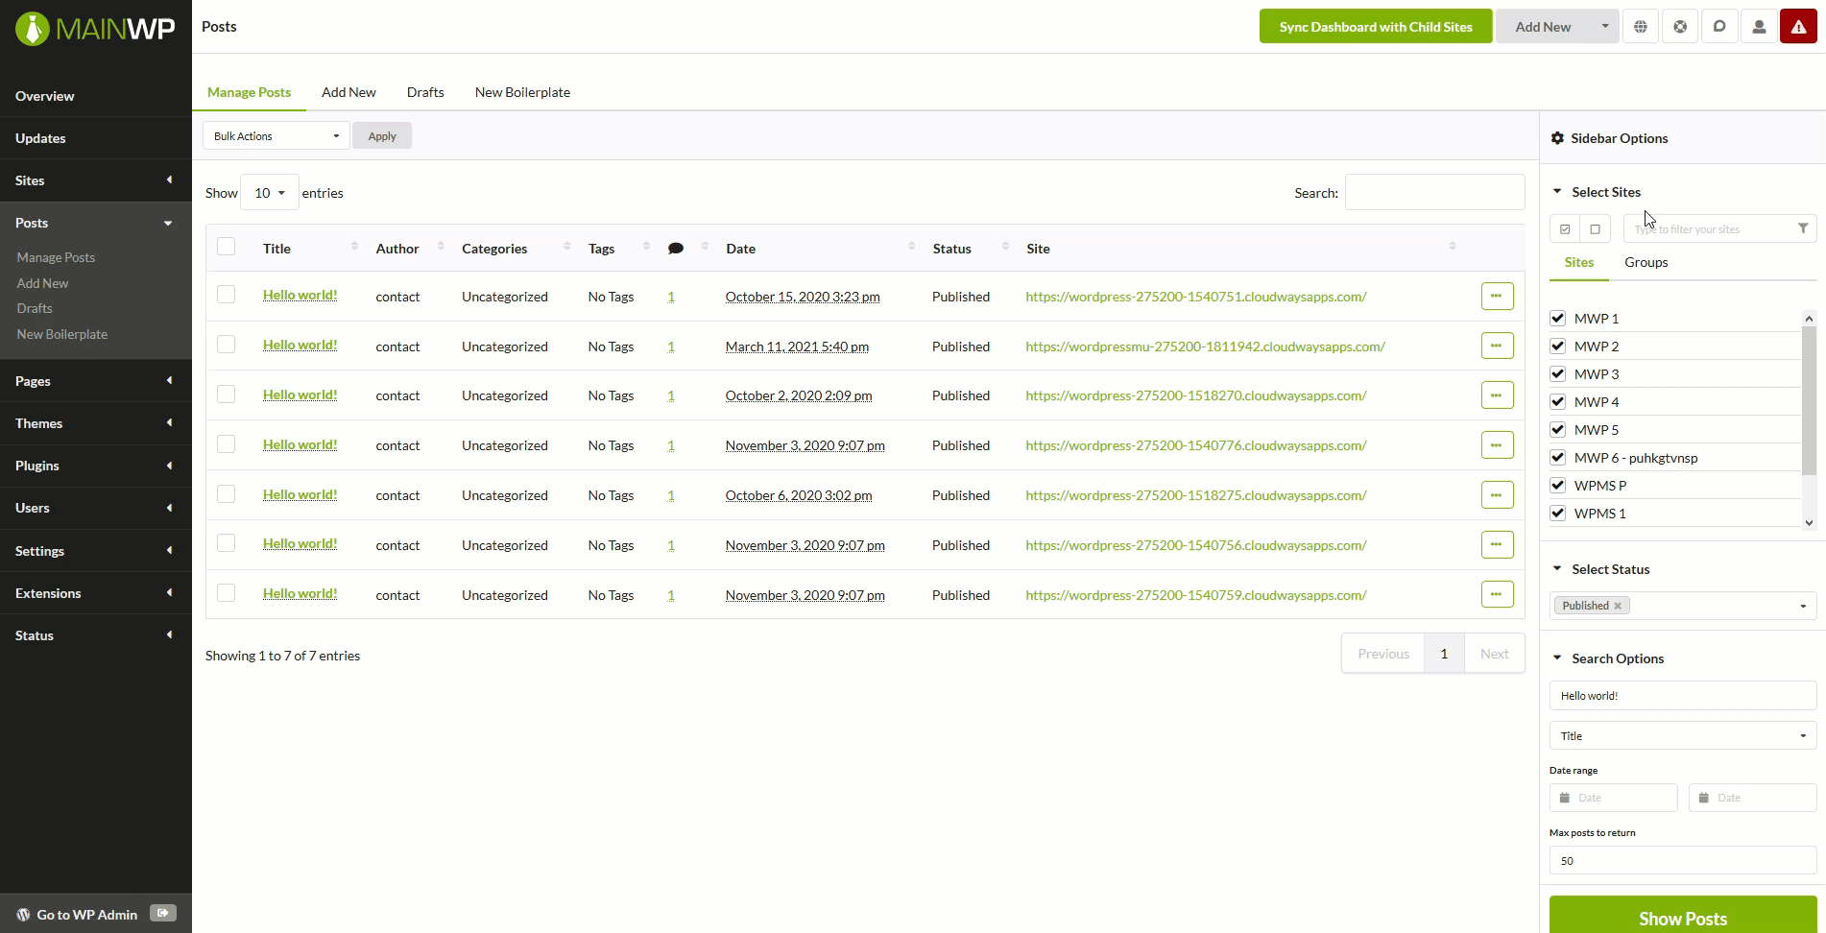Switch to the Groups tab in sidebar
Viewport: 1826px width, 933px height.
(1646, 262)
